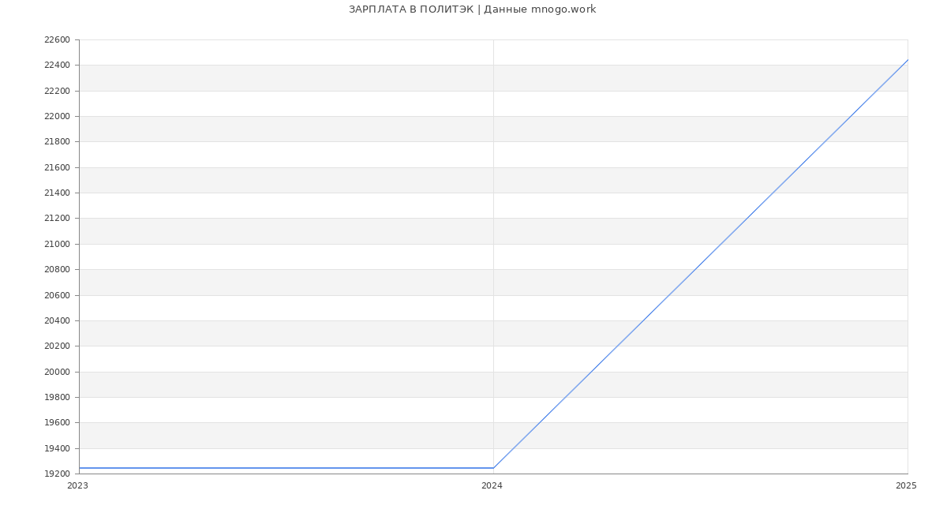Select the line's peak data point at 2025
Image resolution: width=947 pixels, height=513 pixels.
(907, 60)
